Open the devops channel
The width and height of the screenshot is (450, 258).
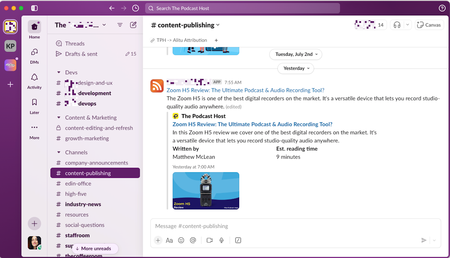[95, 103]
